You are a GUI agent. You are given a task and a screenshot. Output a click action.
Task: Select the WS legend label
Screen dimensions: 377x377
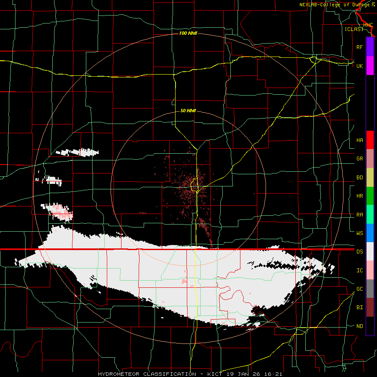(x=359, y=233)
